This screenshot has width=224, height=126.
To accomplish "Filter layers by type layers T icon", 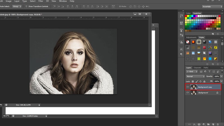I will 209,71.
